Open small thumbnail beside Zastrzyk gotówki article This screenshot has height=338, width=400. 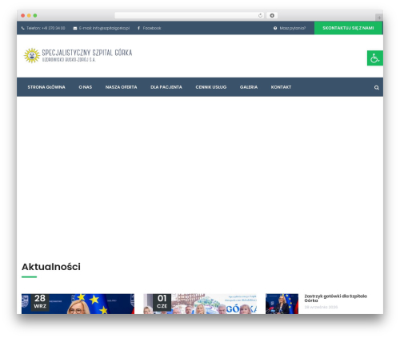point(282,304)
